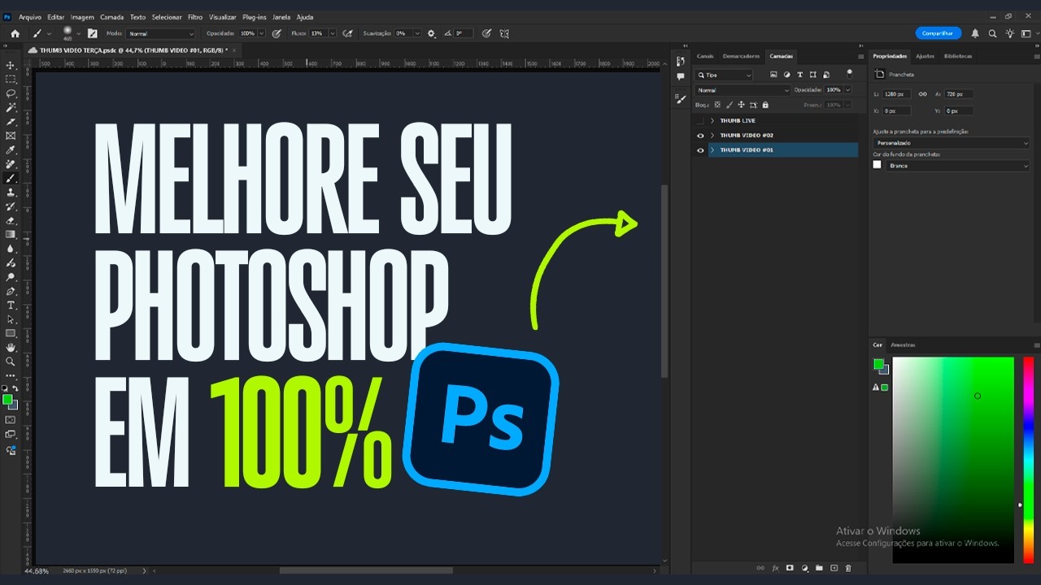Screen dimensions: 1041x585
Task: Open Camada menu
Action: pyautogui.click(x=111, y=17)
